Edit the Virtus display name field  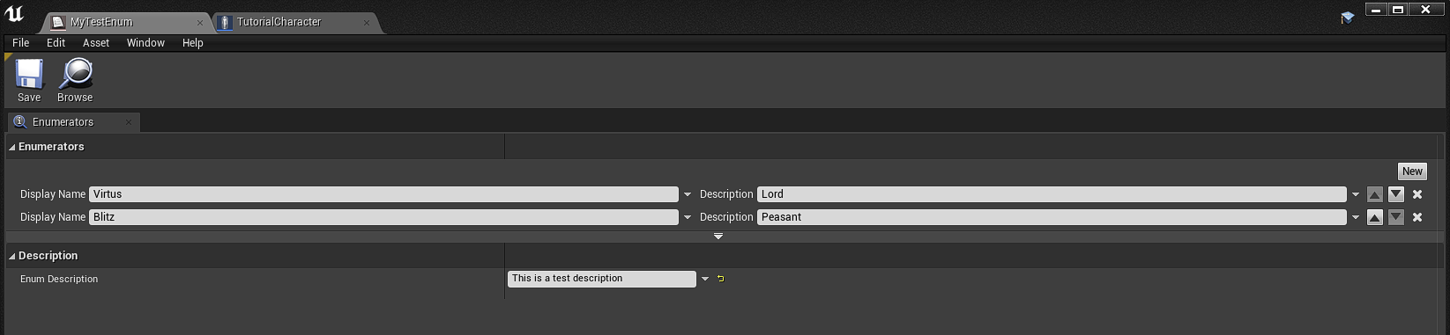click(x=383, y=194)
